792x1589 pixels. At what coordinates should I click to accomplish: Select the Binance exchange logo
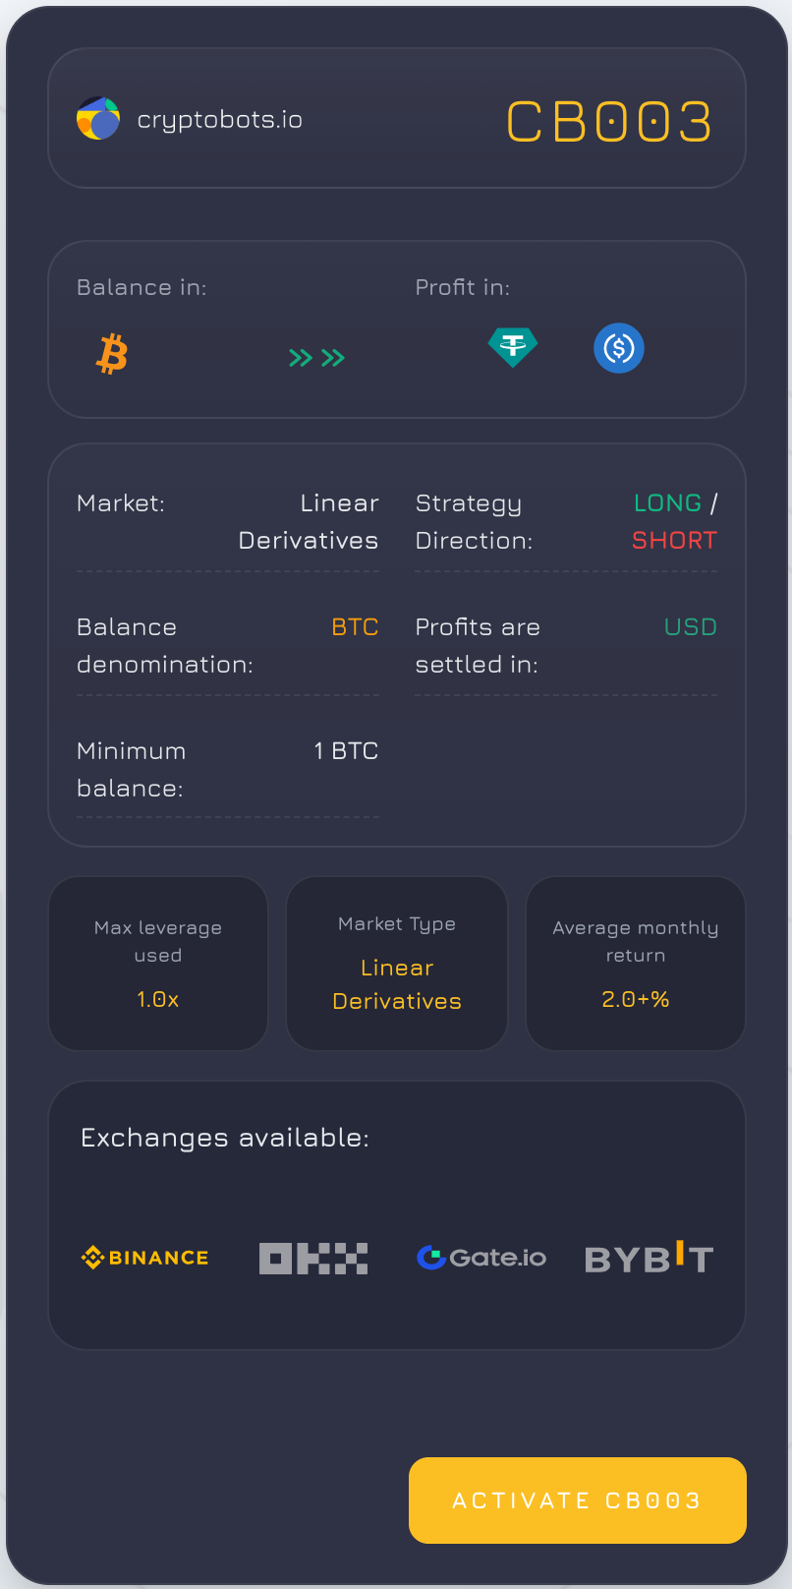click(145, 1258)
